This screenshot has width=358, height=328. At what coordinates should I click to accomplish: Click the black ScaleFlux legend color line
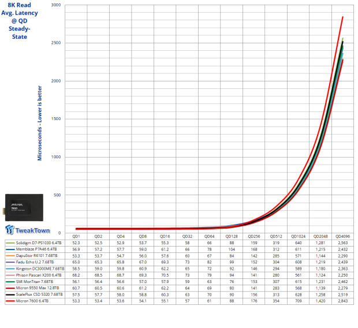pos(10,295)
